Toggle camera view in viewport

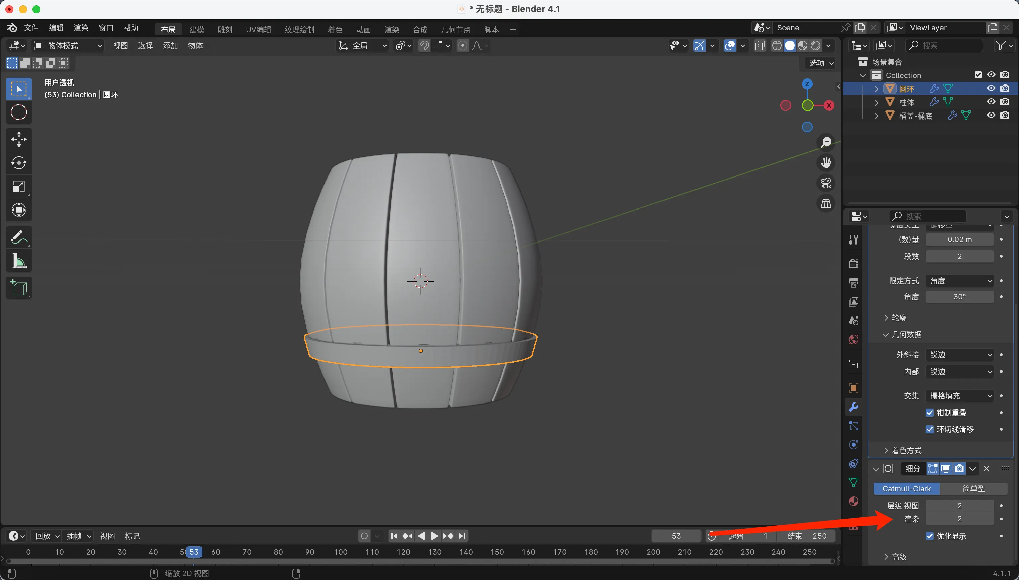tap(826, 183)
